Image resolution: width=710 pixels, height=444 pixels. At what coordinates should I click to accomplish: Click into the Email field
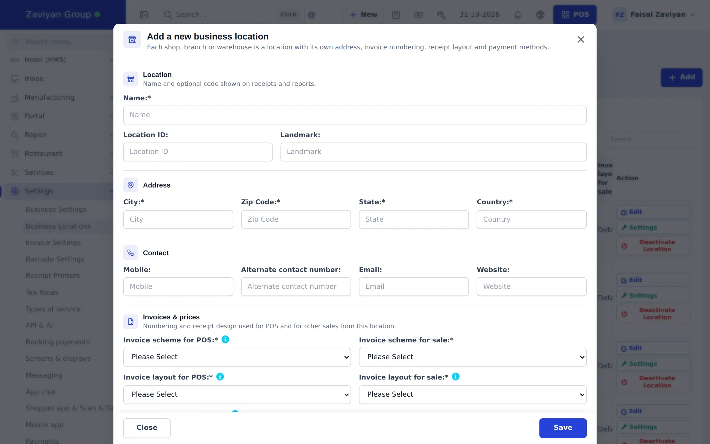click(414, 287)
